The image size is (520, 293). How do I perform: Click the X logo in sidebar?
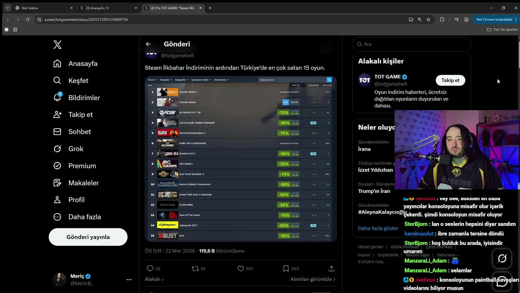(58, 44)
